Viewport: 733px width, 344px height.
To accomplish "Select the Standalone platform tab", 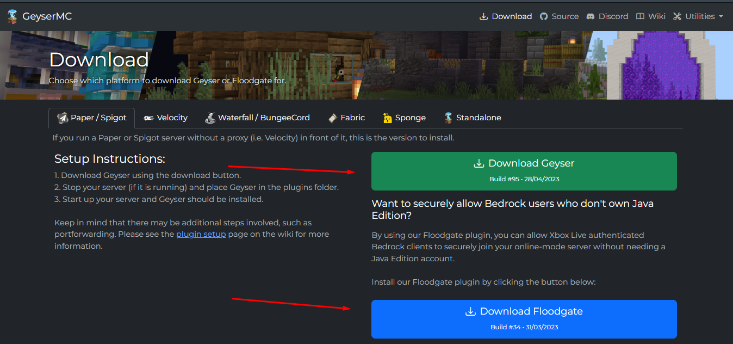I will (479, 118).
